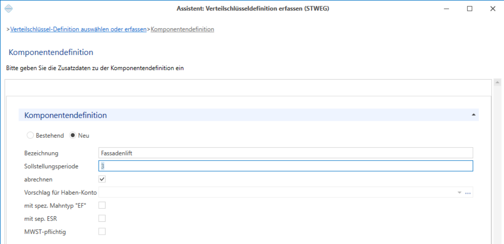The width and height of the screenshot is (504, 244).
Task: Focus the Sollstellungsperiode input field
Action: point(286,166)
